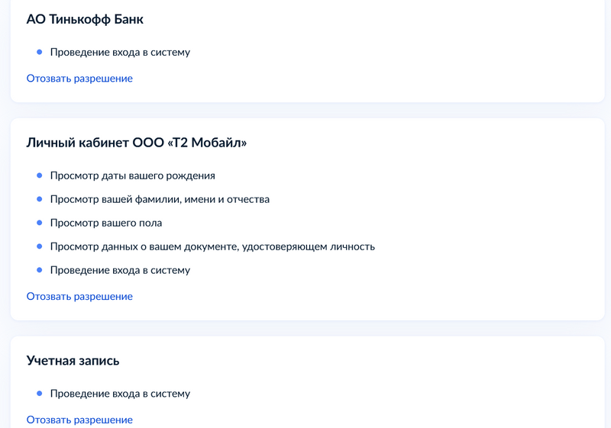Click bullet beside "Просмотр вашей фамилии, имени и отчества"
Image resolution: width=611 pixels, height=428 pixels.
(x=39, y=199)
